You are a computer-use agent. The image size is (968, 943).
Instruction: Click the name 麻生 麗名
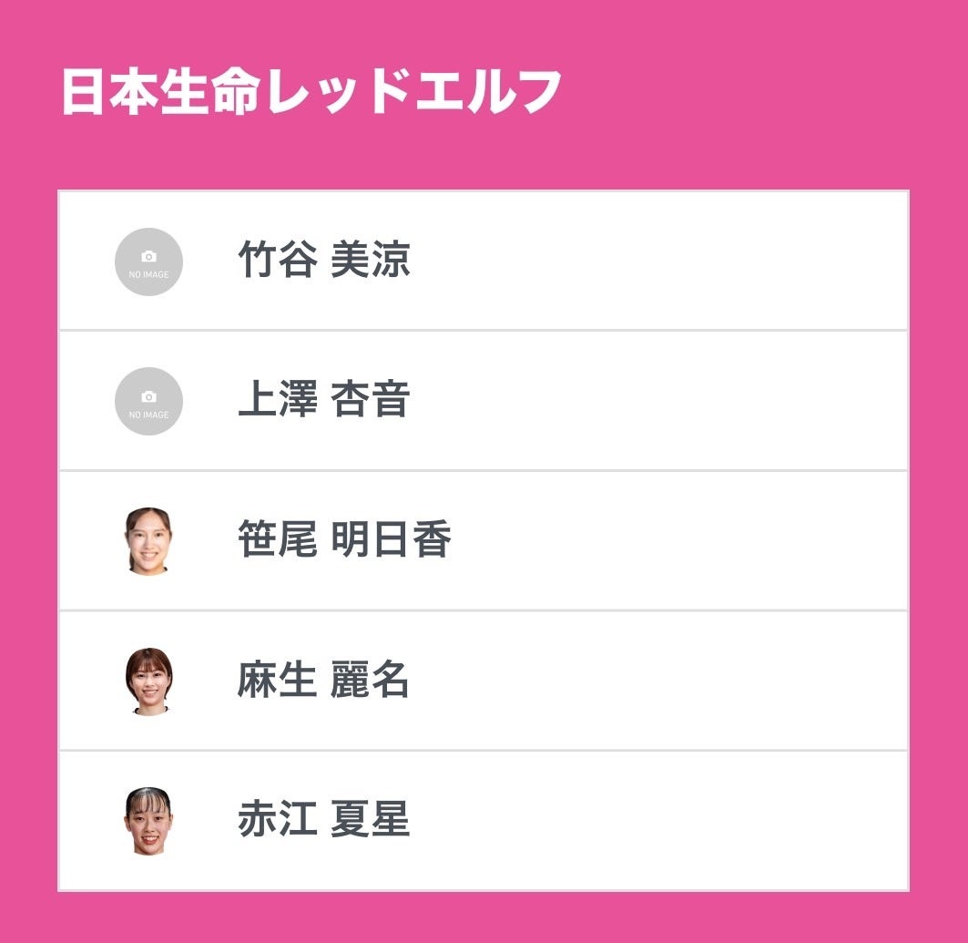(x=324, y=682)
